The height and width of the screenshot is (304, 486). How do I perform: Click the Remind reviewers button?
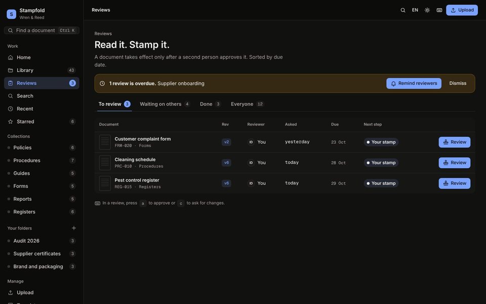pos(414,84)
